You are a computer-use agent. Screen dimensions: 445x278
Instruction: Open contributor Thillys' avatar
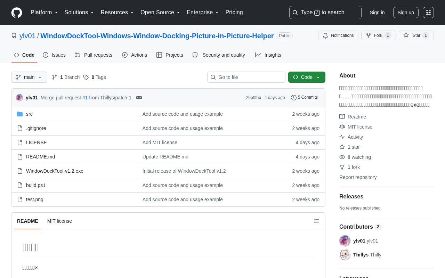tap(345, 255)
